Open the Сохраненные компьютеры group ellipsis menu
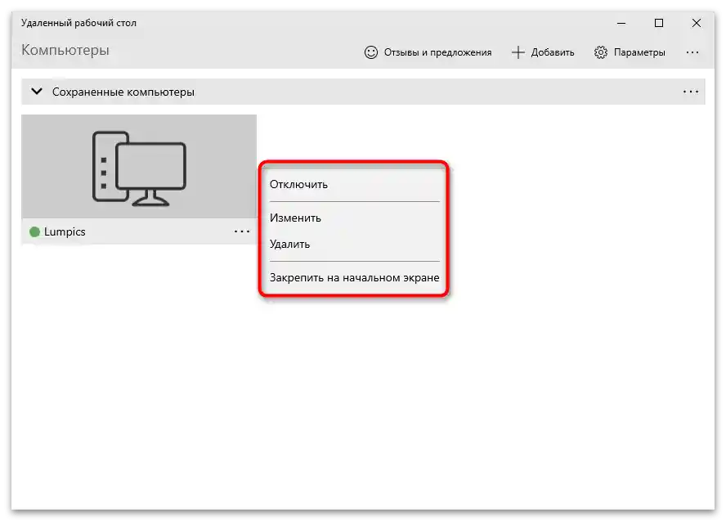726x521 pixels. click(x=690, y=92)
